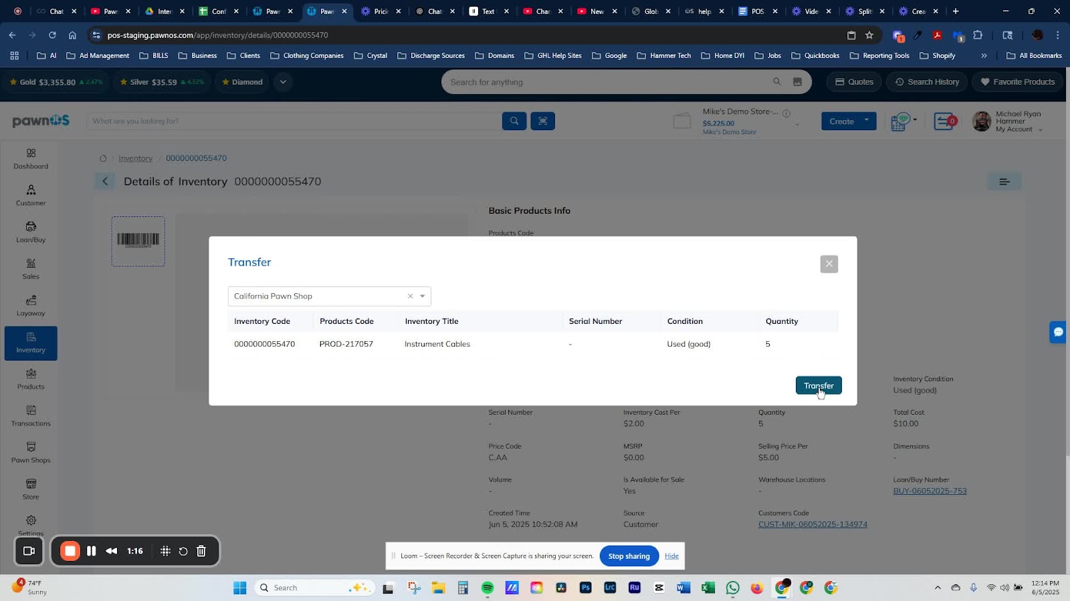Open the Windows Start menu
This screenshot has width=1070, height=601.
point(239,588)
